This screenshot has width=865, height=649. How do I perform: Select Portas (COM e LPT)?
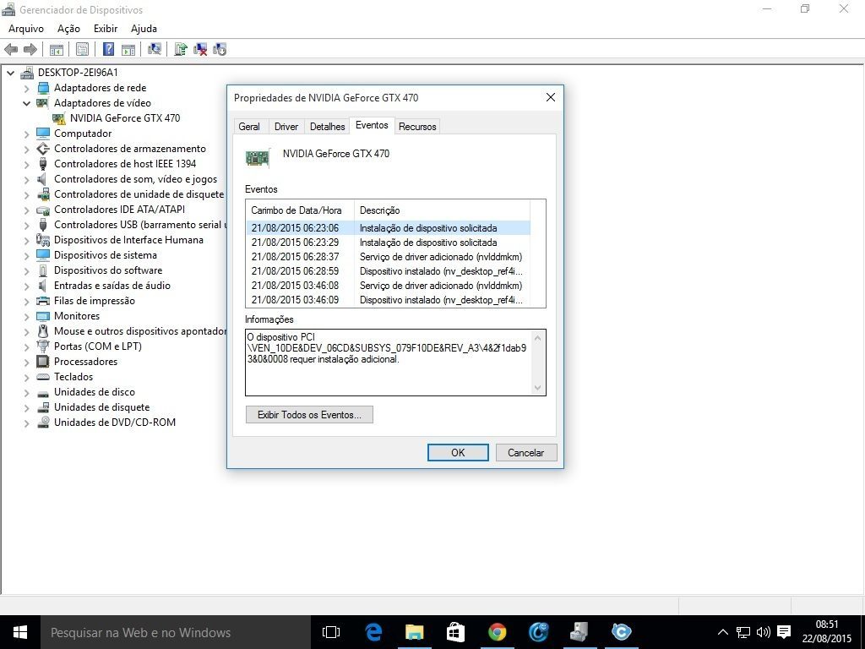pos(98,346)
